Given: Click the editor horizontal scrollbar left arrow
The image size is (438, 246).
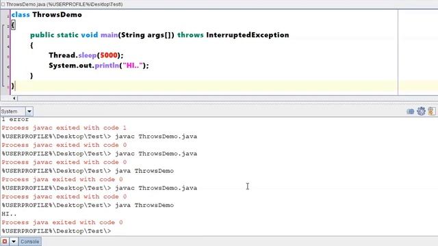Looking at the screenshot, I should click(14, 98).
